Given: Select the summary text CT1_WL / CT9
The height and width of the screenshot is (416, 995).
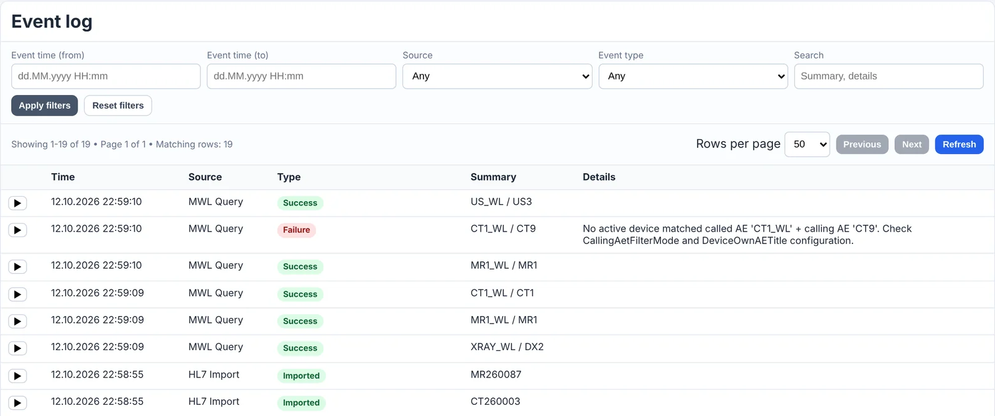Looking at the screenshot, I should [503, 229].
